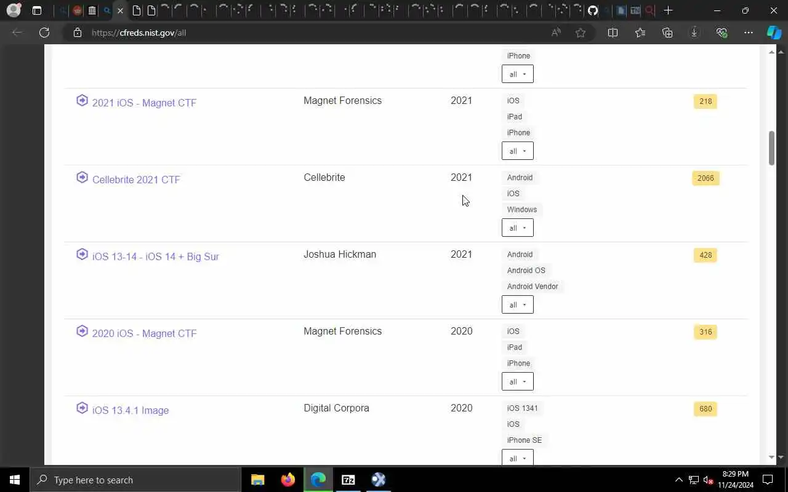Click the 428 count badge

click(x=706, y=255)
